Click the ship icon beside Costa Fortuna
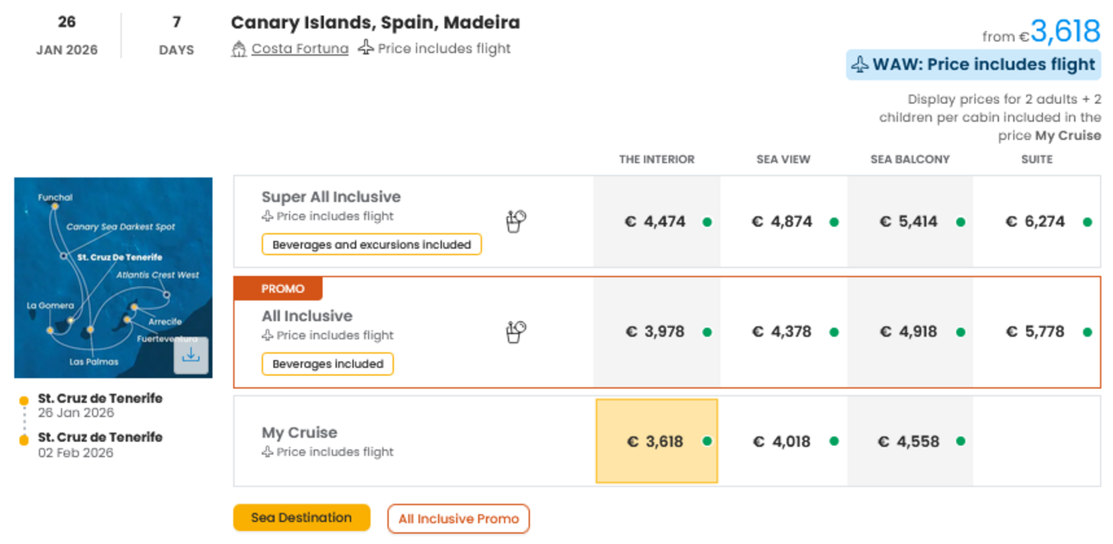This screenshot has height=544, width=1113. 239,48
